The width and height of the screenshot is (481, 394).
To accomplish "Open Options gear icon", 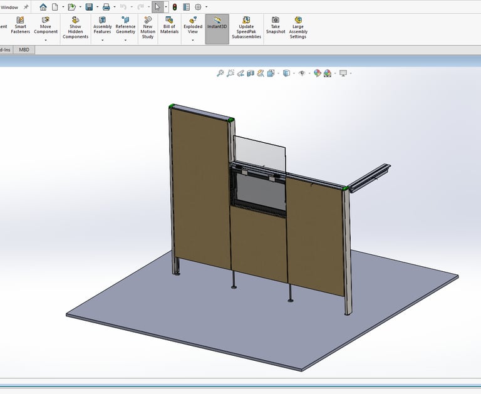I will coord(198,7).
